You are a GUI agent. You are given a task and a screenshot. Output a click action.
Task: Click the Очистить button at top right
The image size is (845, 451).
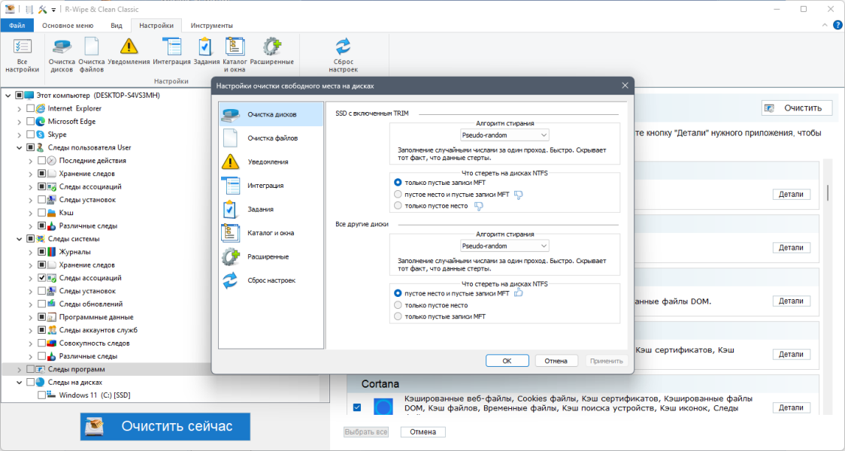(x=796, y=107)
